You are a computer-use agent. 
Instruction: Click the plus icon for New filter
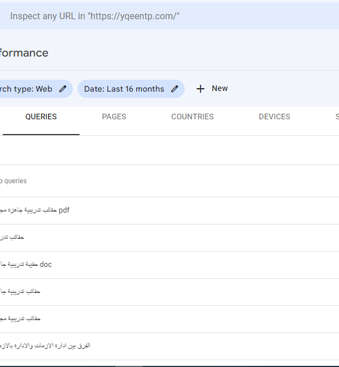point(201,89)
